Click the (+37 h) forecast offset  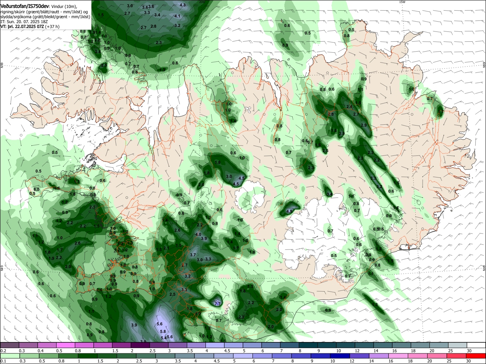coord(52,27)
